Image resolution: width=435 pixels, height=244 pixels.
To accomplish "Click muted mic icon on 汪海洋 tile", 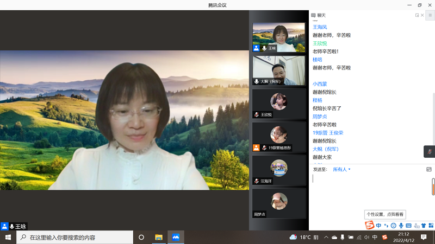I will (256, 181).
